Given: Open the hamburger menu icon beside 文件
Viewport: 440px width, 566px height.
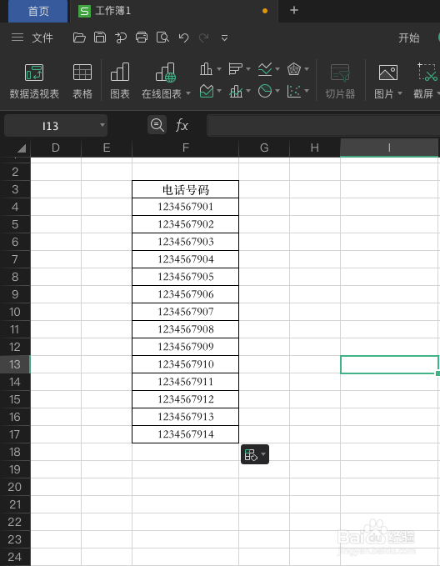Looking at the screenshot, I should coord(17,38).
